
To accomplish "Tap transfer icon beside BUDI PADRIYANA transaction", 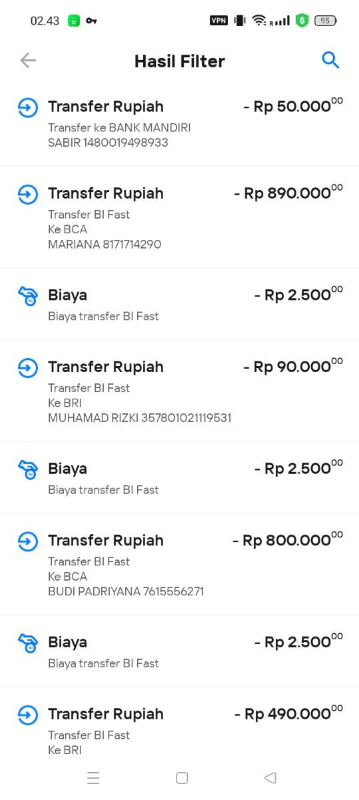I will click(27, 541).
